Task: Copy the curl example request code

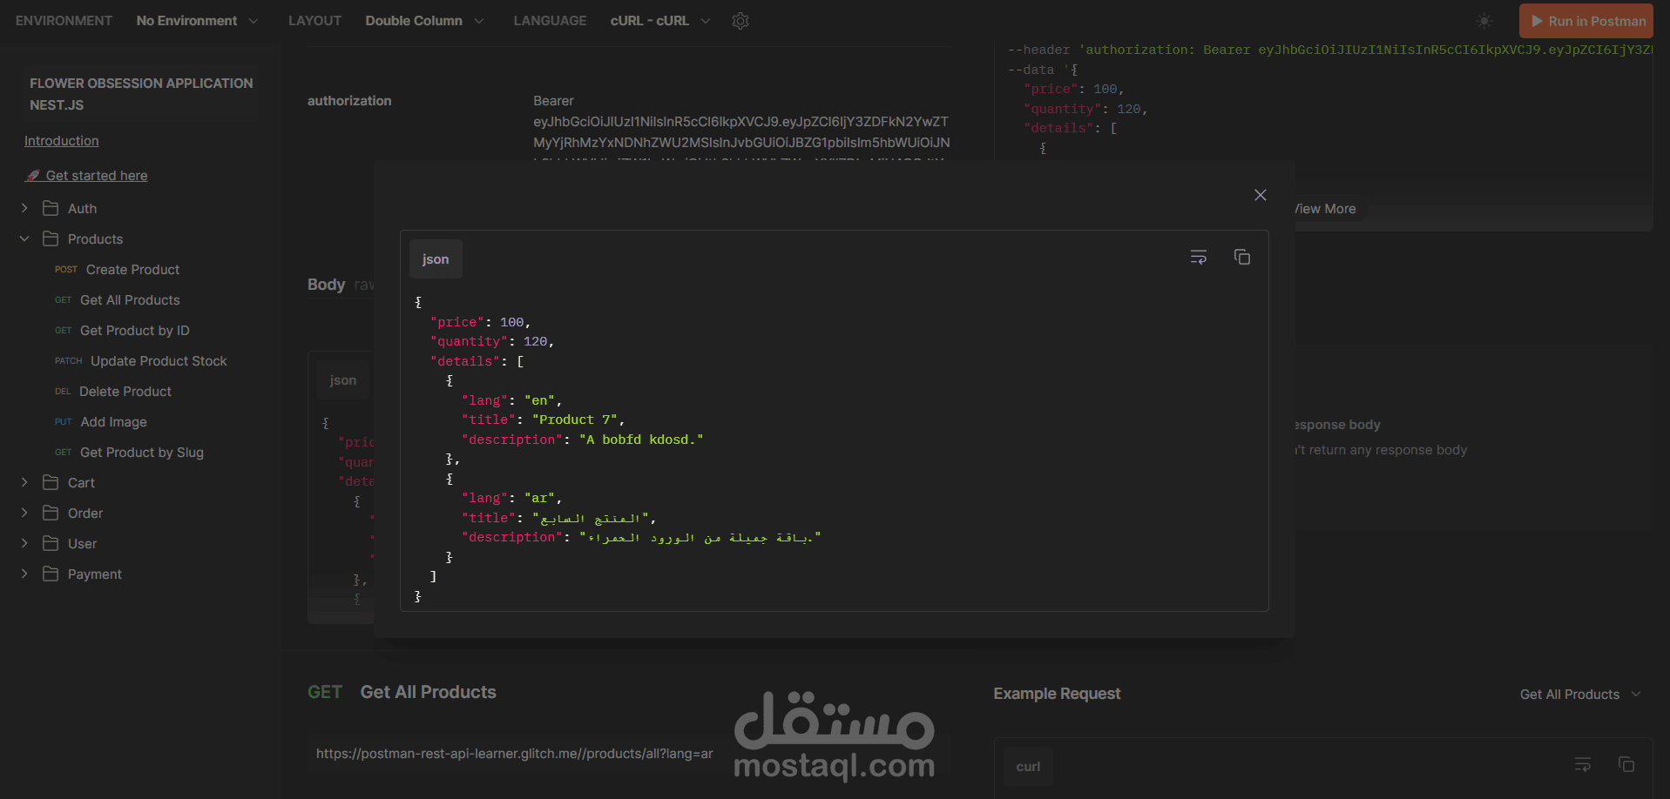Action: point(1626,764)
